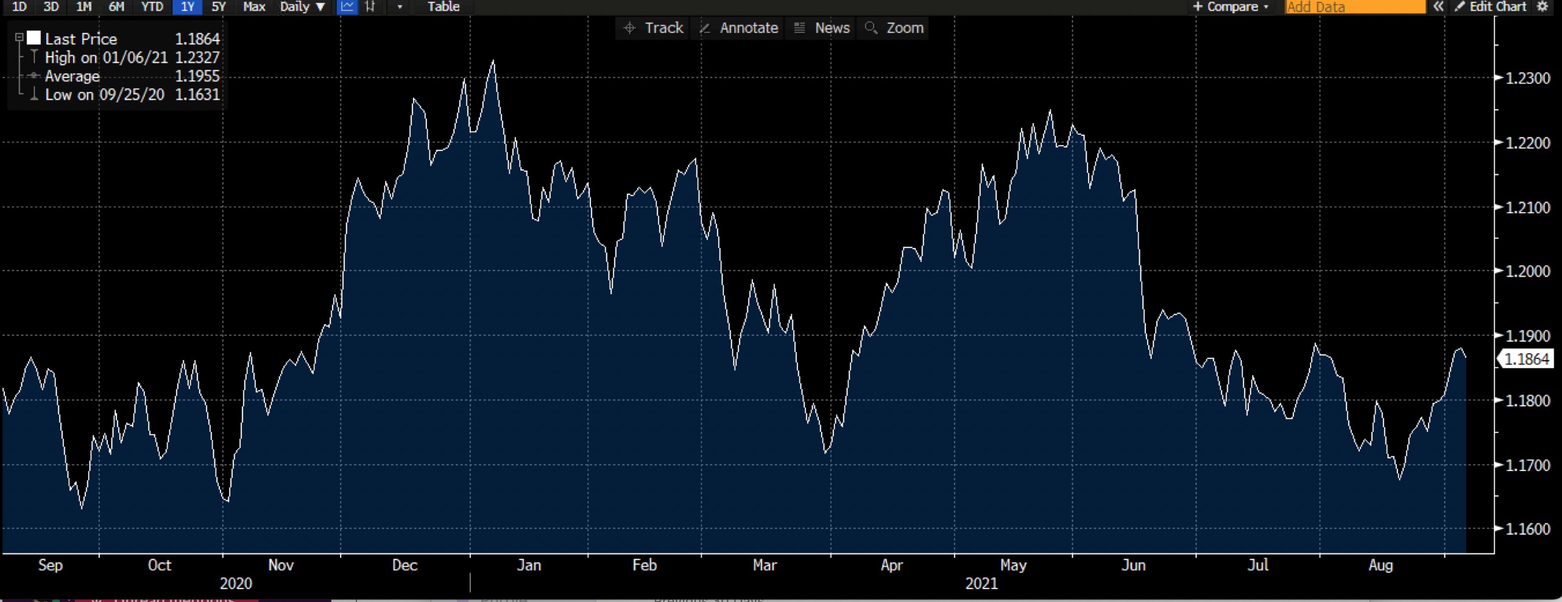This screenshot has height=602, width=1562.
Task: Collapse the panel using the double-chevron icon
Action: coord(1438,7)
